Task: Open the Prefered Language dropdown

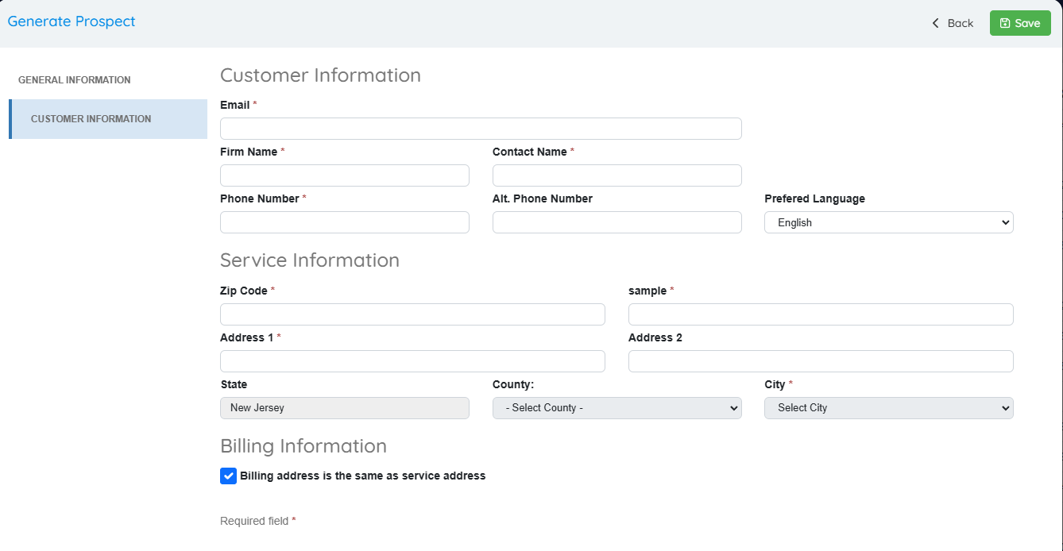Action: click(889, 222)
